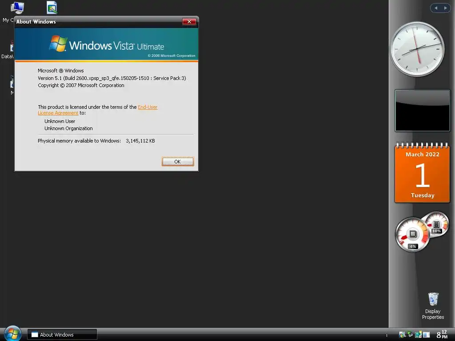The height and width of the screenshot is (341, 455).
Task: Click OK in the About Windows dialog
Action: pos(178,162)
